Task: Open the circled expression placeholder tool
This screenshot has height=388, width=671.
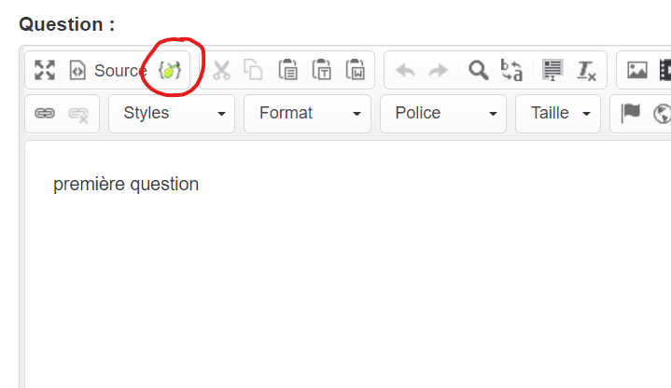Action: (x=170, y=70)
